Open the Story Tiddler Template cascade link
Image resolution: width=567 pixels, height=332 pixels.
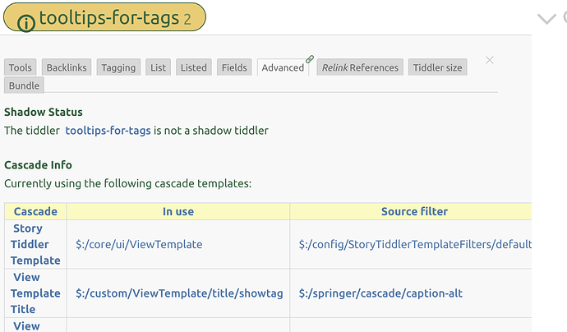tap(35, 244)
